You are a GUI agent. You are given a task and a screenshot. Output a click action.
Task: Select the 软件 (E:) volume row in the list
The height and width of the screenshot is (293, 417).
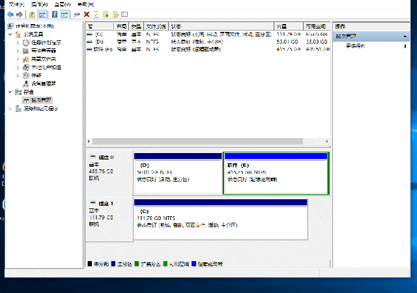pyautogui.click(x=208, y=49)
